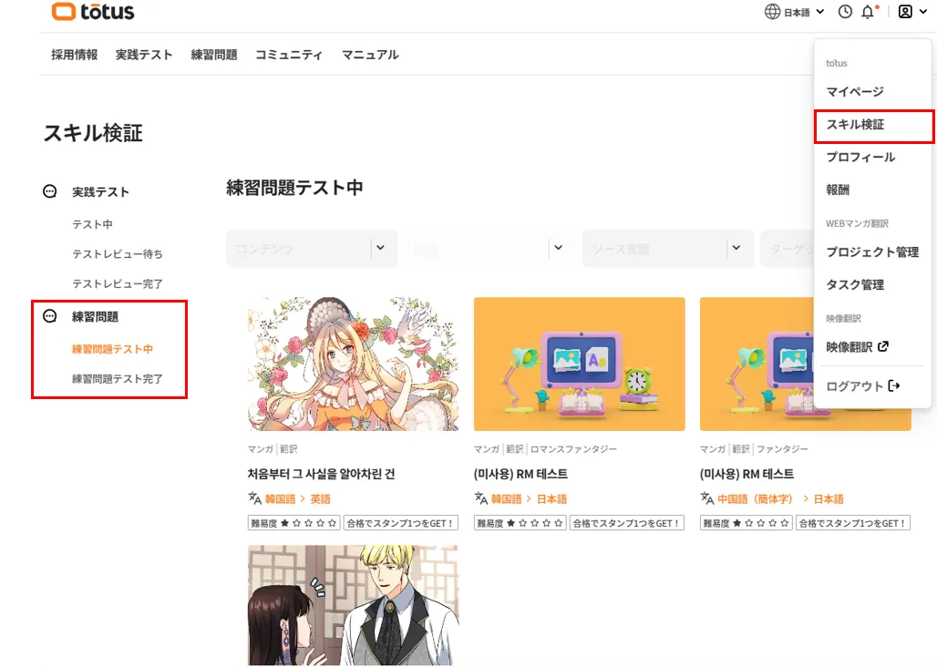This screenshot has width=937, height=667.
Task: Click 韓国語 > 英語 language pair
Action: tap(297, 498)
